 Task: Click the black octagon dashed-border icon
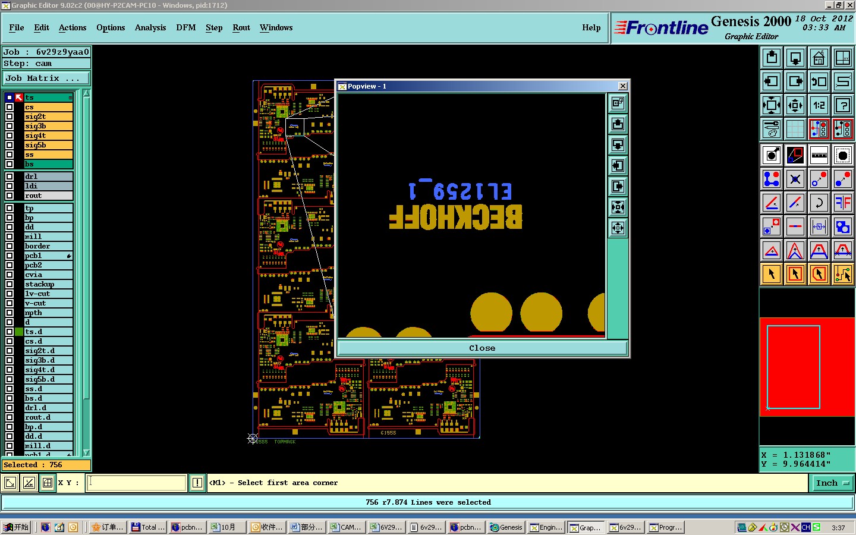843,156
